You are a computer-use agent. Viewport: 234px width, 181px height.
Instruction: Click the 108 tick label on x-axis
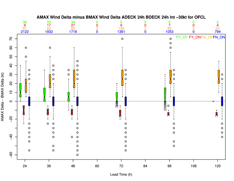coord(193,166)
